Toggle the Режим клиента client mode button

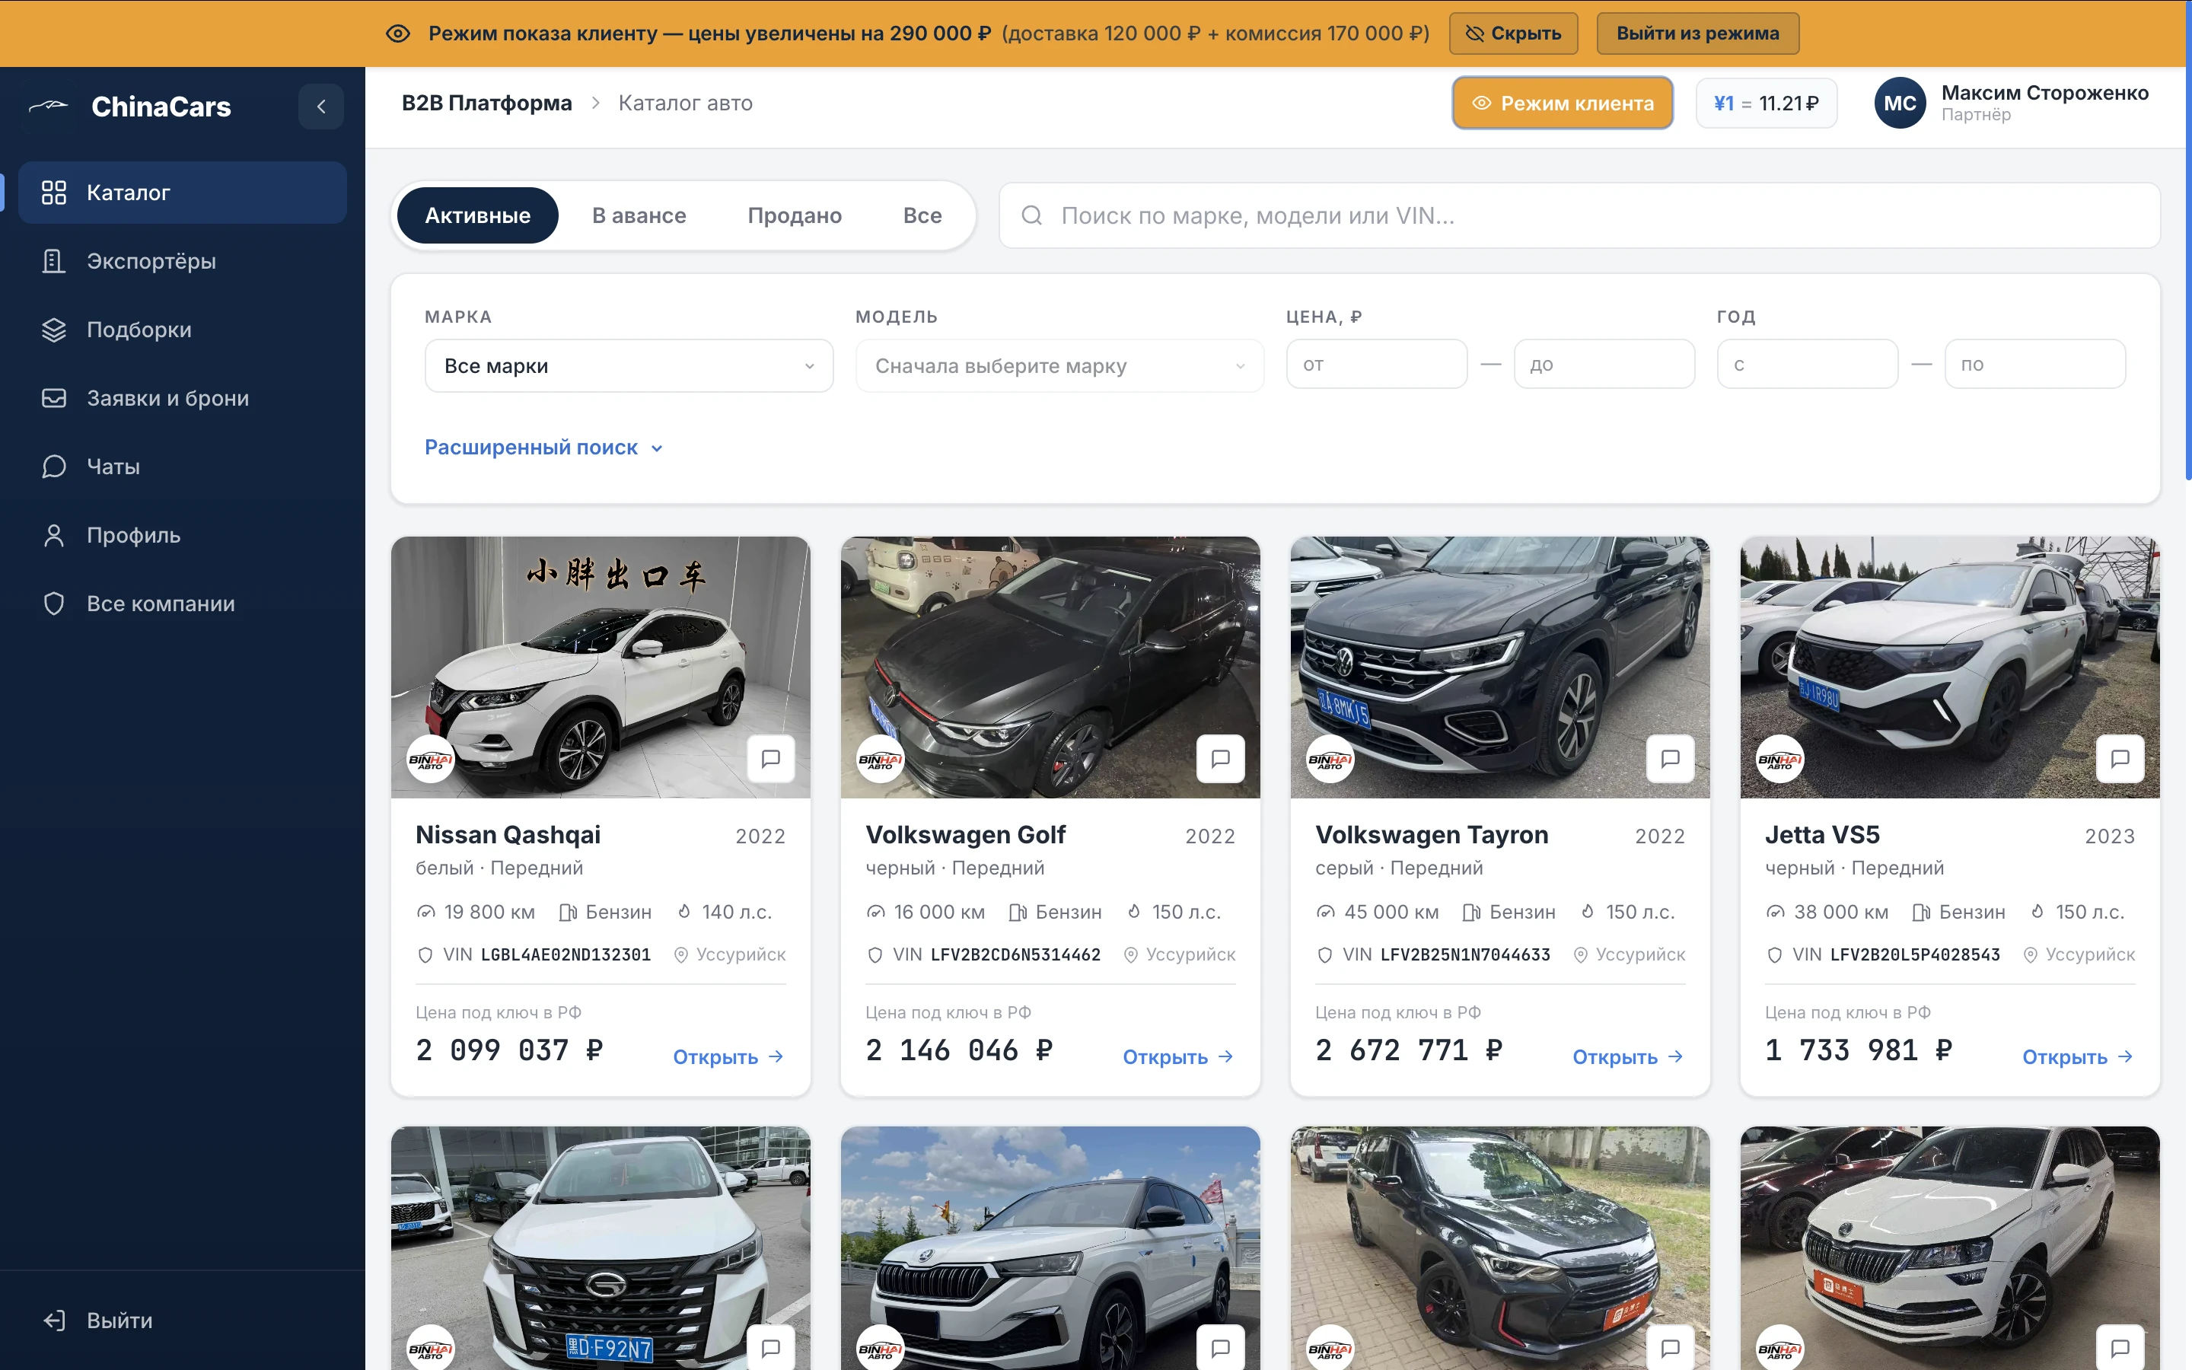(1563, 104)
